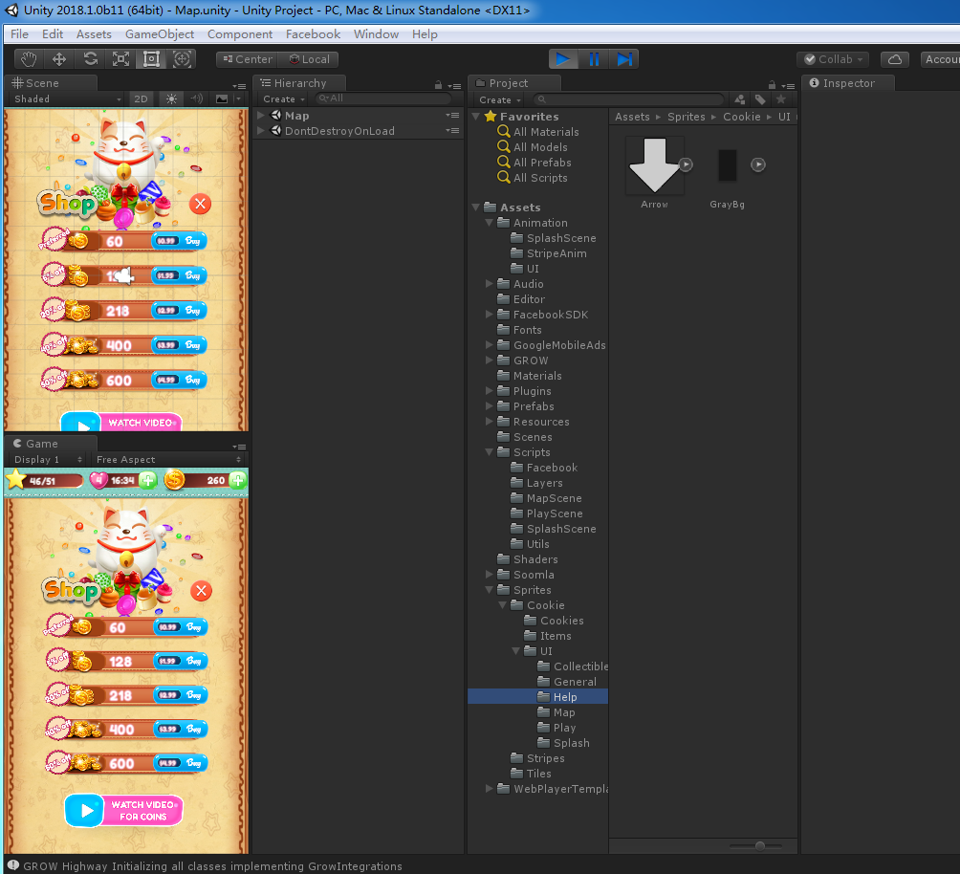Click the Sprites breadcrumb in Project path
Screen dimensions: 960x874
pos(686,117)
